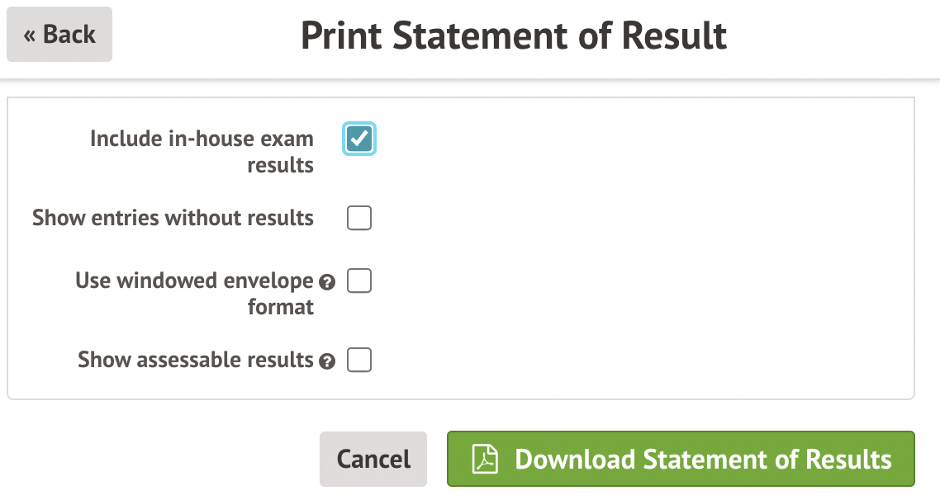Screen dimensions: 940x500
Task: Click the white checkmark in the checked box
Action: [x=359, y=139]
